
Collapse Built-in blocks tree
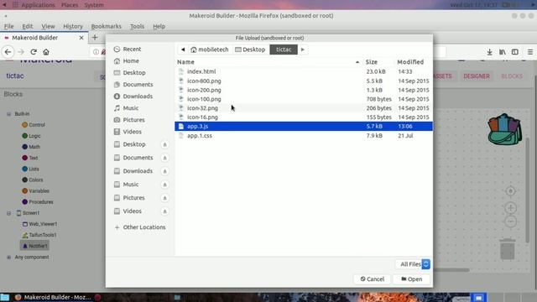tap(8, 114)
